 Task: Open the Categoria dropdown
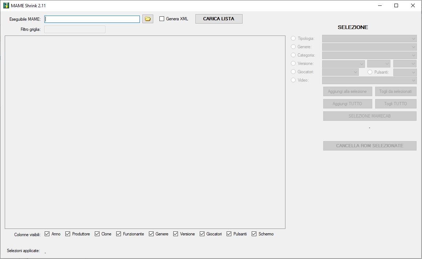point(369,55)
